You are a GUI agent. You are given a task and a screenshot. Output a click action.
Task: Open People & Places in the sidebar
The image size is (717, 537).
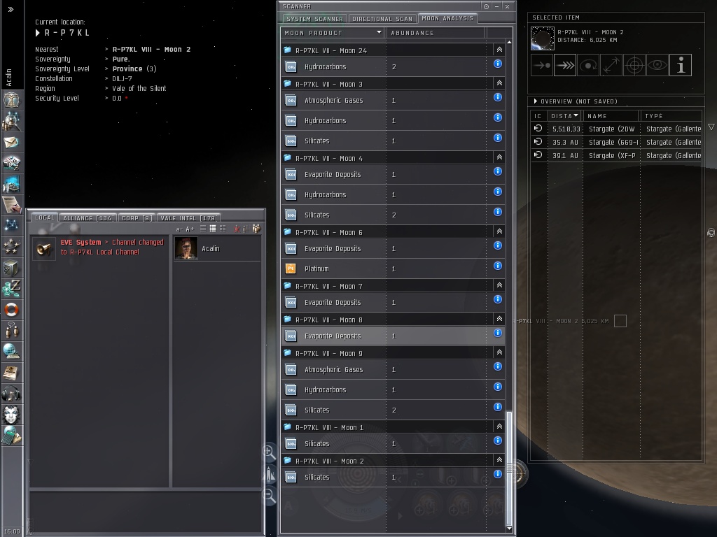[11, 120]
